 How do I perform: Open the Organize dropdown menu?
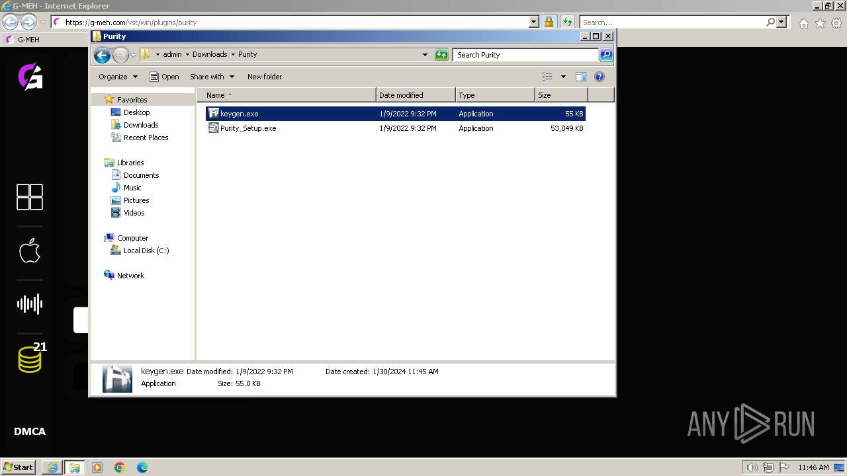point(118,77)
